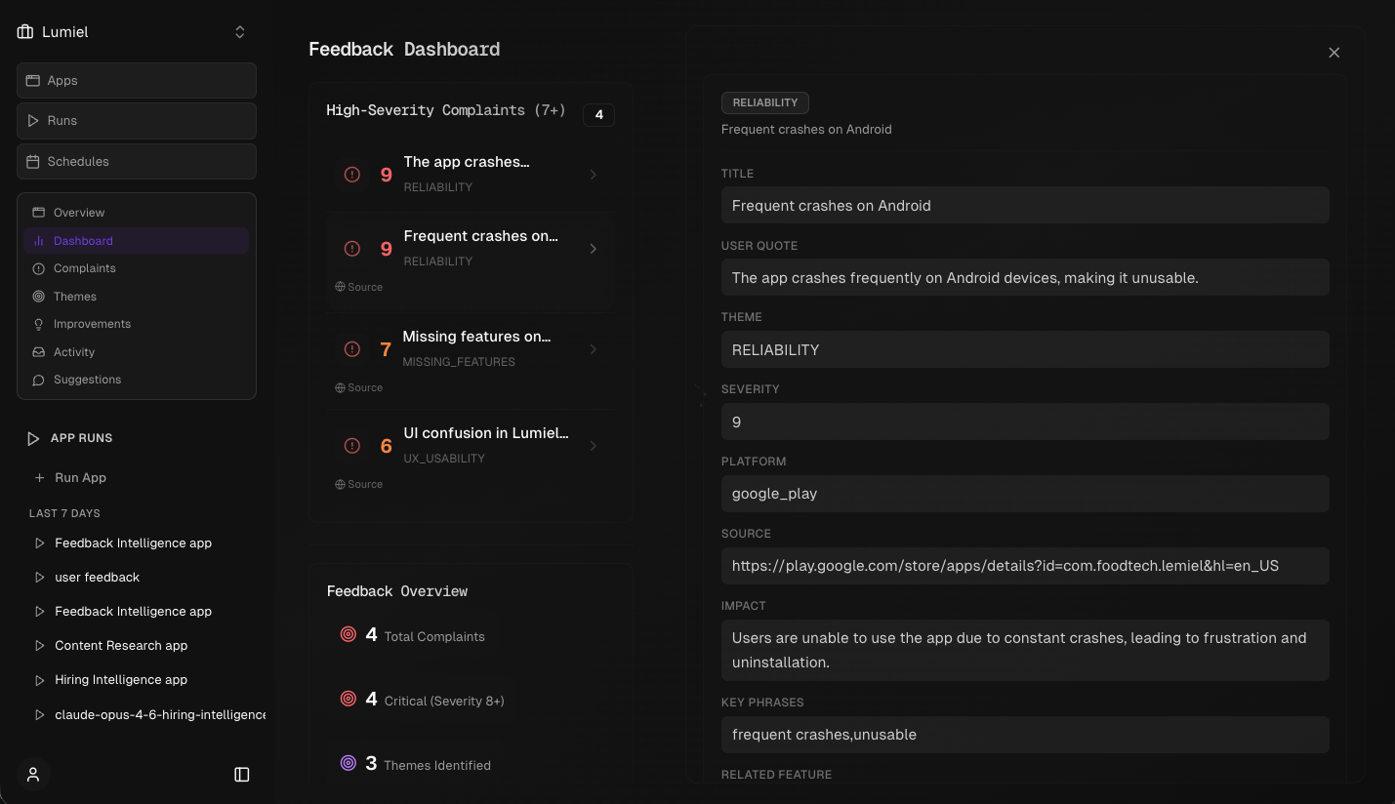This screenshot has width=1395, height=804.
Task: Open the Lumiel workspace switcher
Action: tap(239, 32)
